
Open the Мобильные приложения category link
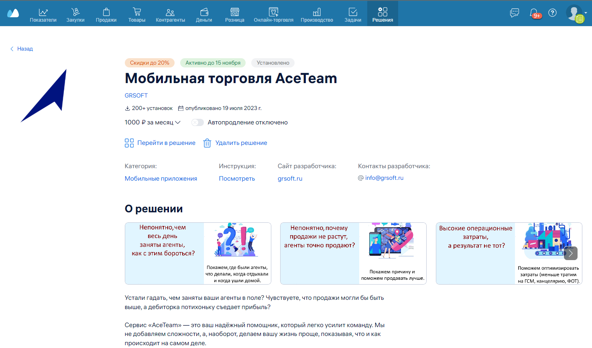tap(161, 179)
